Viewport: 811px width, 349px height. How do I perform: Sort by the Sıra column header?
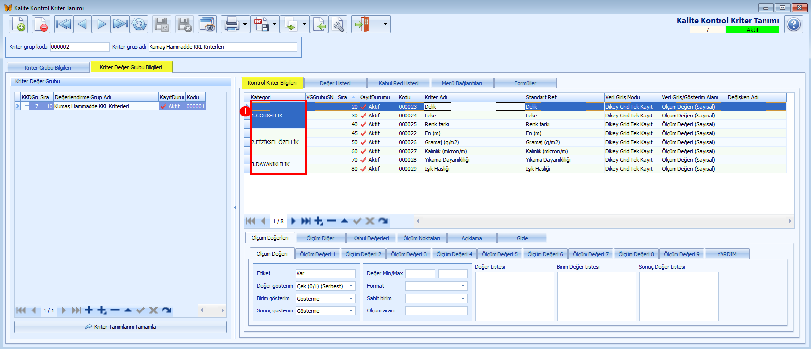coord(347,97)
